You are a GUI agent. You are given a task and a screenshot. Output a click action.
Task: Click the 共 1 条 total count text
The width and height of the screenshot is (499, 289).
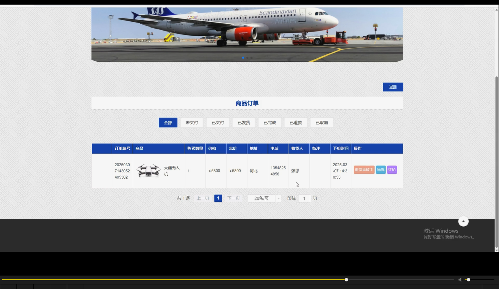(184, 198)
